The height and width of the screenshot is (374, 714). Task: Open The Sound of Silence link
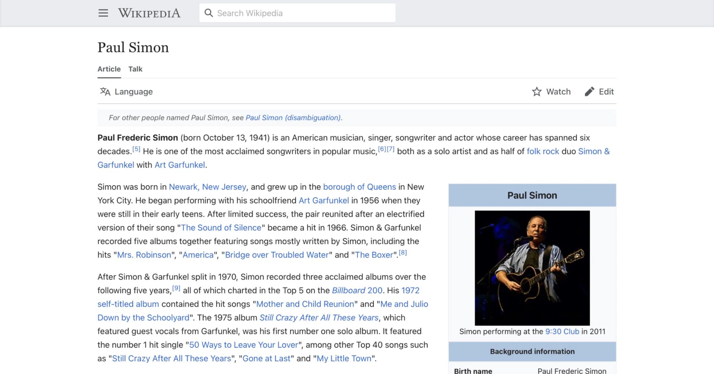221,228
